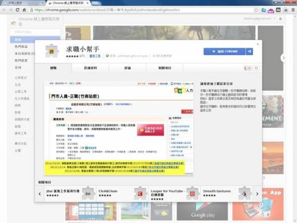This screenshot has height=223, width=297.
Task: Open the blue translate extension icon
Action: pyautogui.click(x=263, y=10)
